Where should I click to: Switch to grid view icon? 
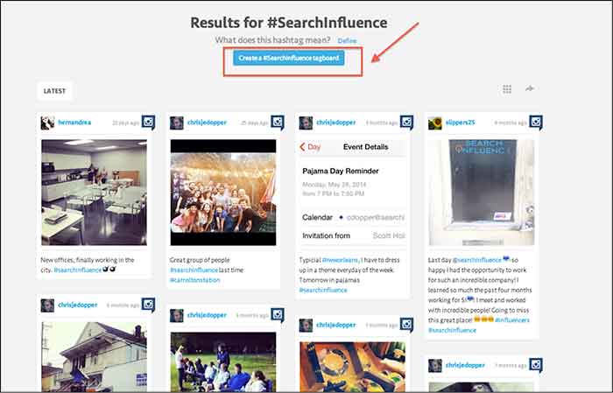(507, 89)
